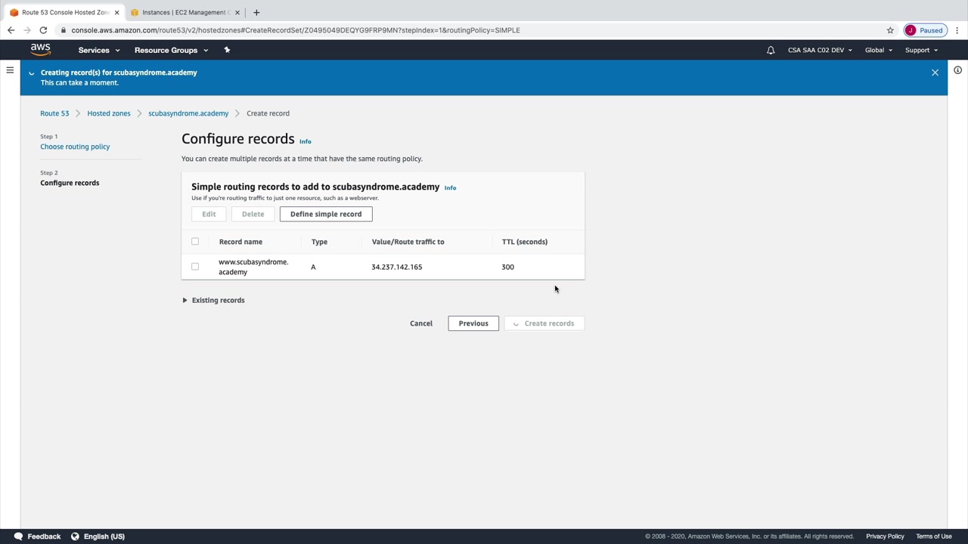The width and height of the screenshot is (968, 544).
Task: Click the 34.237.142.165 value cell
Action: point(397,267)
